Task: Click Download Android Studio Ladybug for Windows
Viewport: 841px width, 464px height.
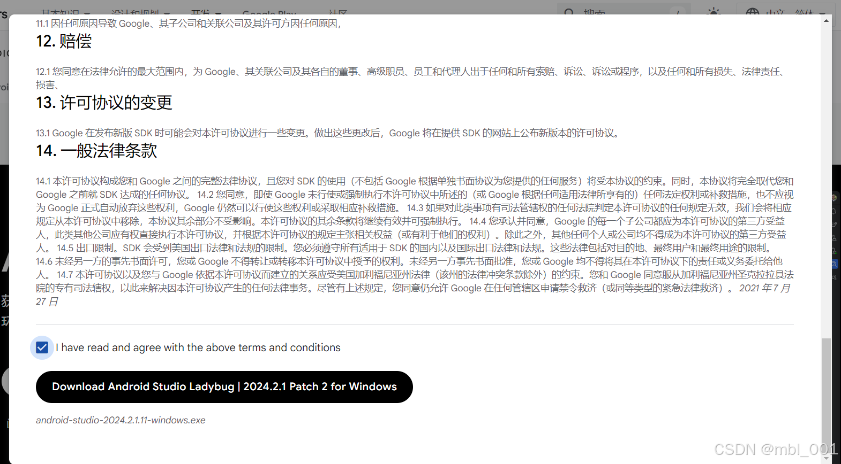Action: pyautogui.click(x=224, y=387)
